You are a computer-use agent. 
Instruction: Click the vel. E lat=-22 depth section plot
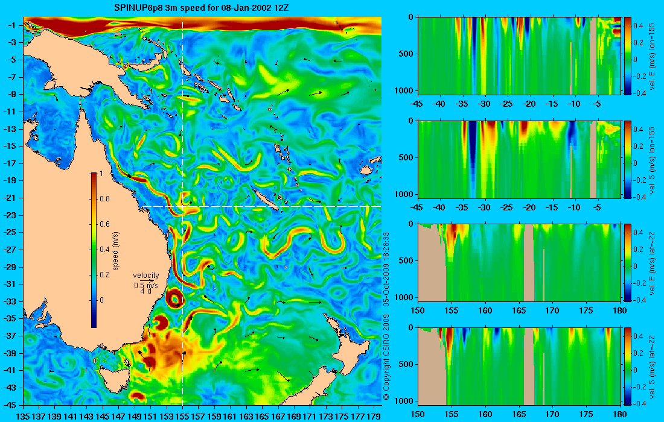519,263
